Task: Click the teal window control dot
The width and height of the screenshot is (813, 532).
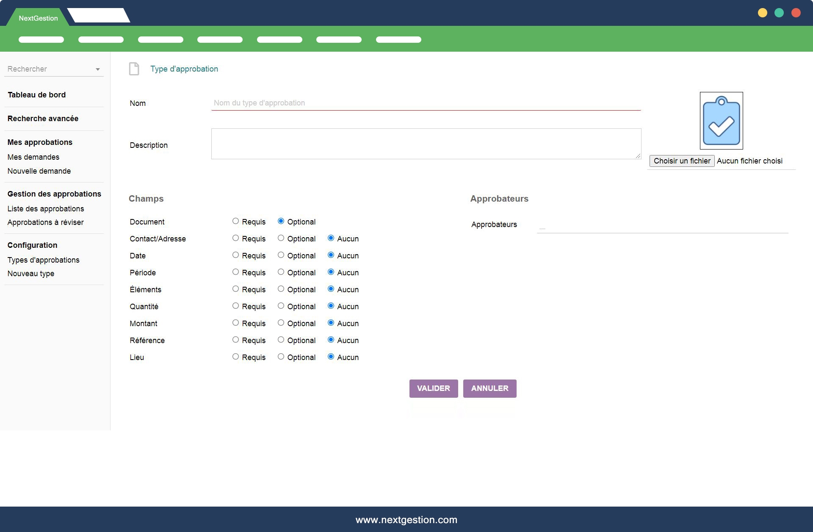Action: click(x=779, y=13)
